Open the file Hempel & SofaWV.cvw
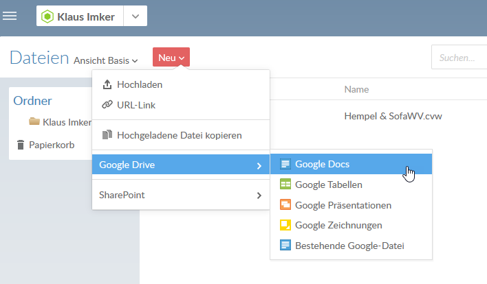This screenshot has height=284, width=487. [x=393, y=116]
